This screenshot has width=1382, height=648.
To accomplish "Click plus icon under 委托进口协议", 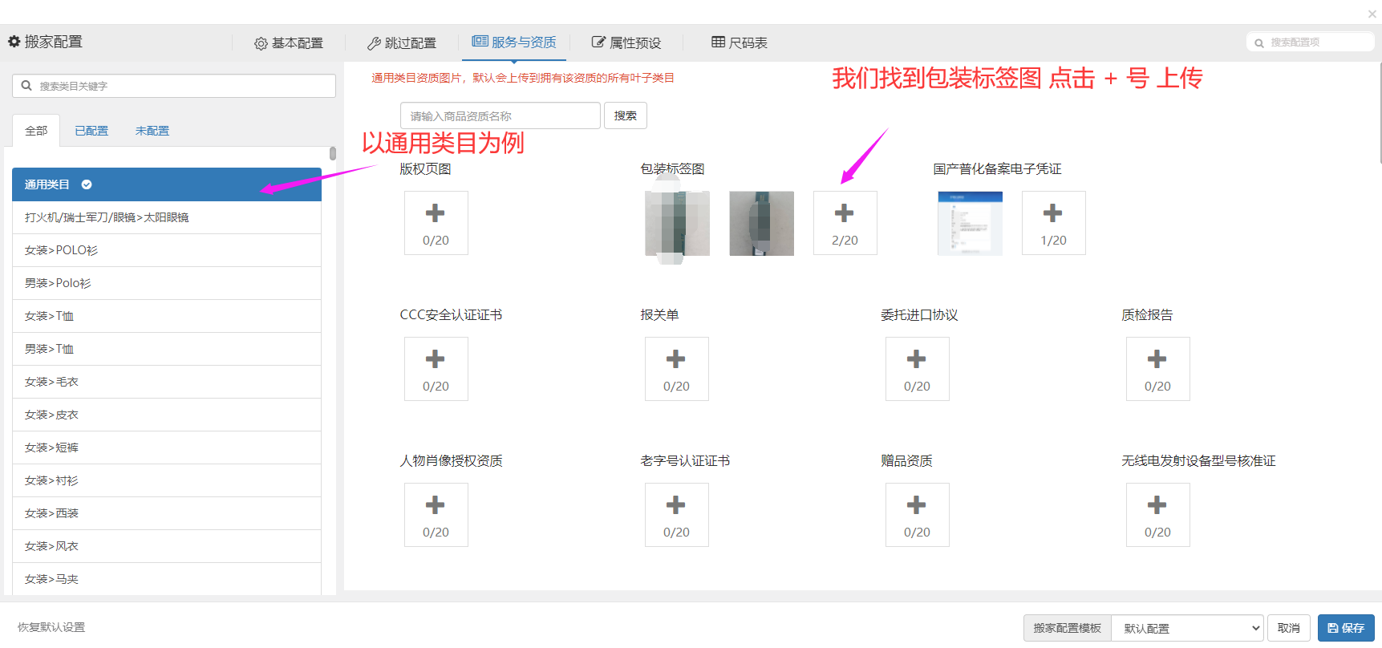I will tap(917, 360).
